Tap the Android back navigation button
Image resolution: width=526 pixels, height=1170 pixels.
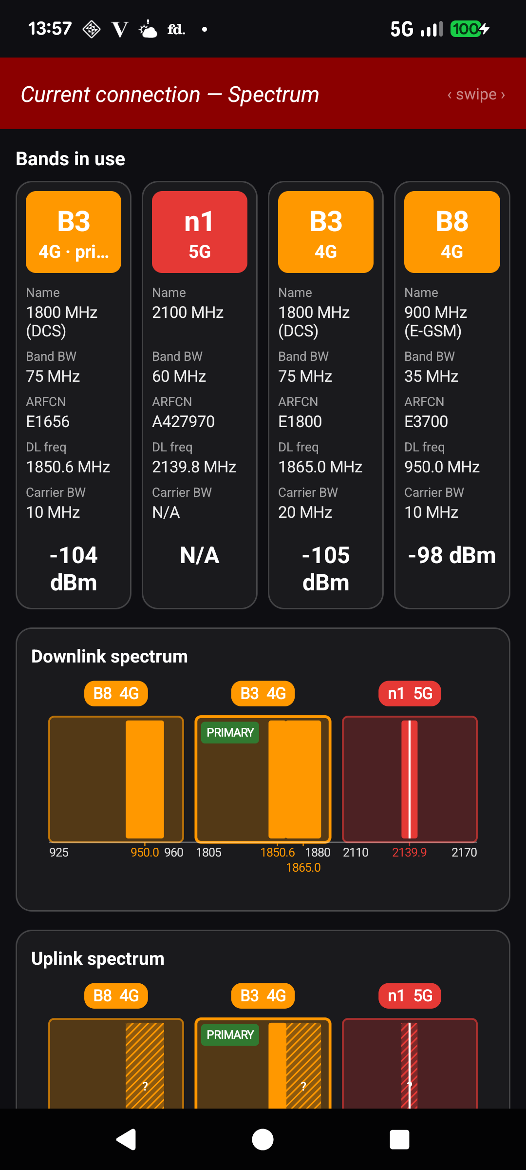126,1139
